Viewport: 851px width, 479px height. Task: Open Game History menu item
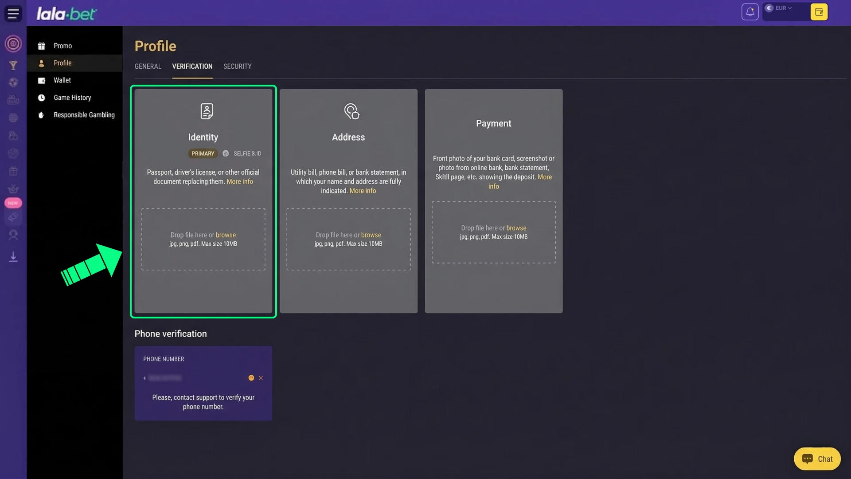(x=74, y=98)
